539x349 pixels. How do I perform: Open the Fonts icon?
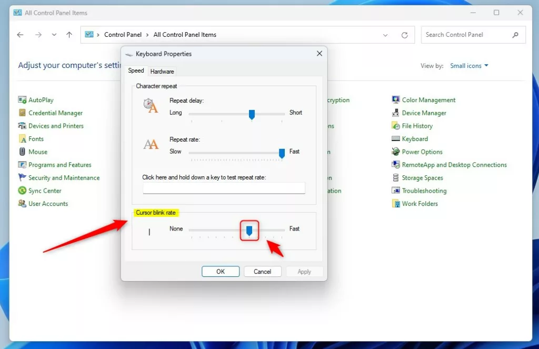pos(22,139)
